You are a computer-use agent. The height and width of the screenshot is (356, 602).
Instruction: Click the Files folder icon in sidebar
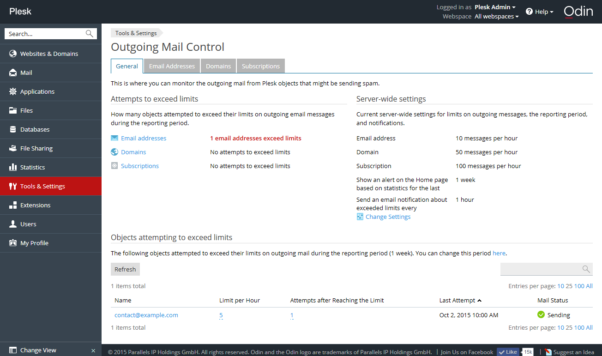(13, 110)
